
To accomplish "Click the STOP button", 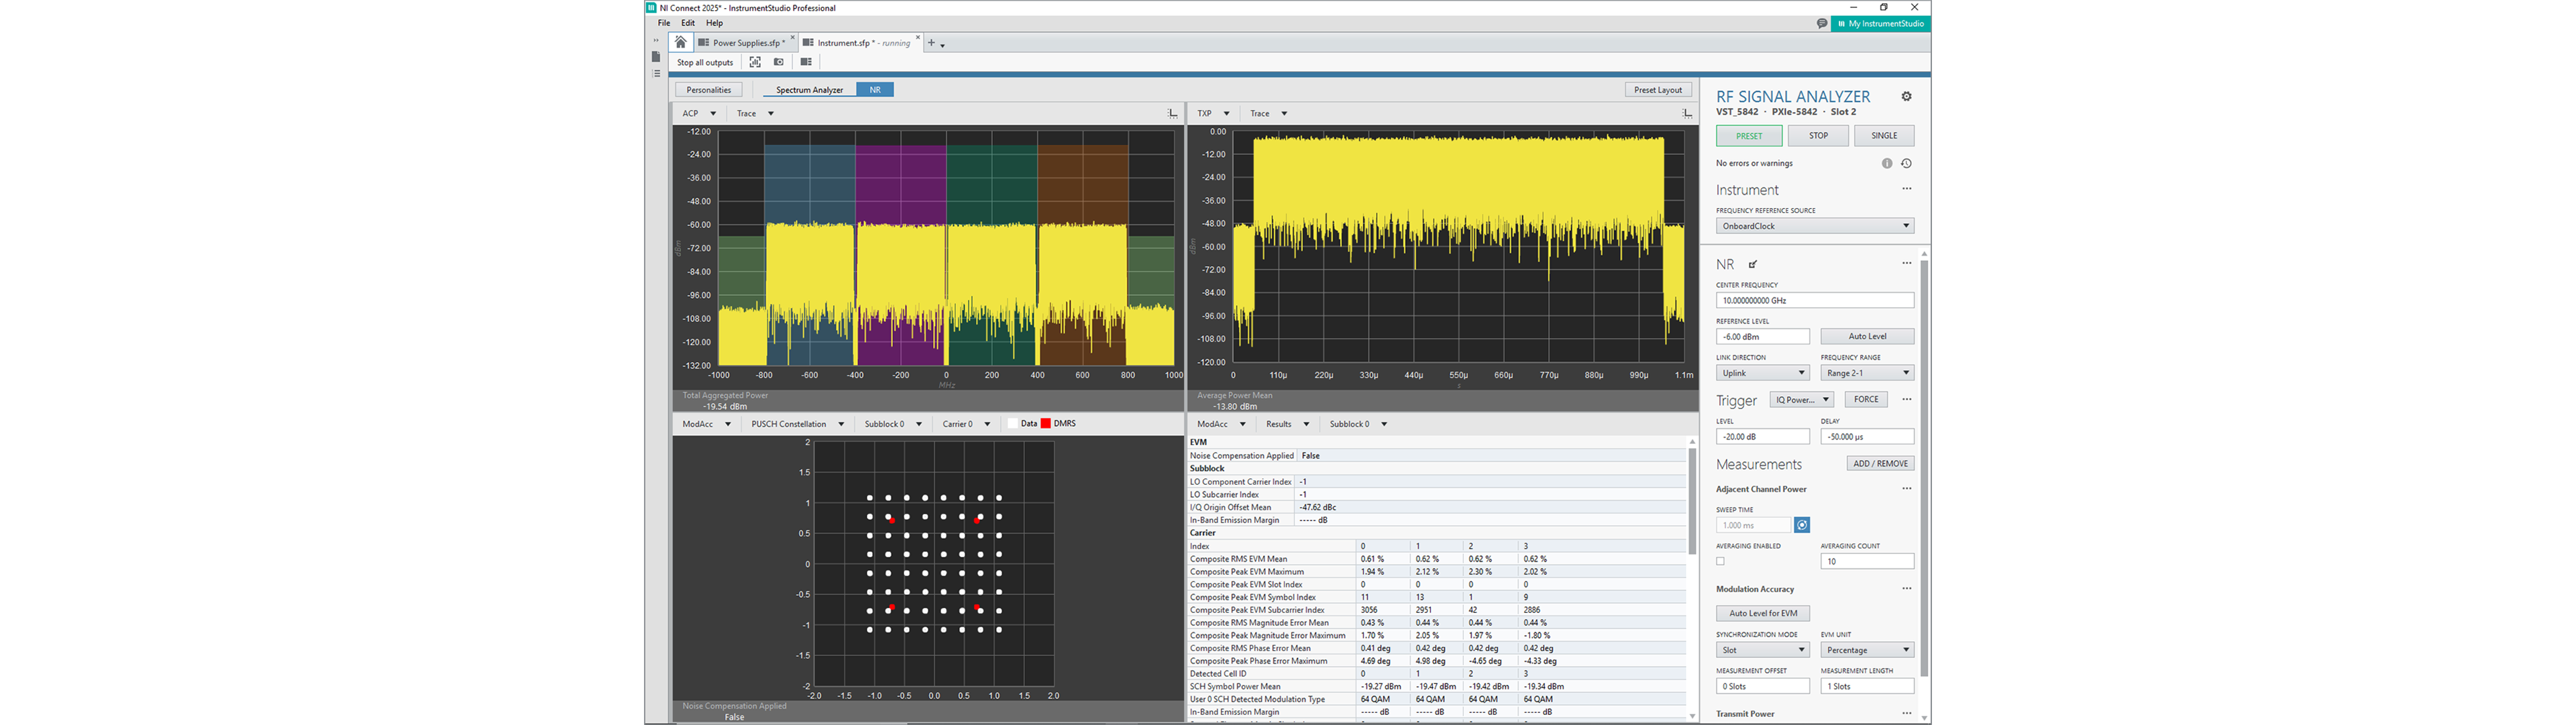I will [1818, 135].
